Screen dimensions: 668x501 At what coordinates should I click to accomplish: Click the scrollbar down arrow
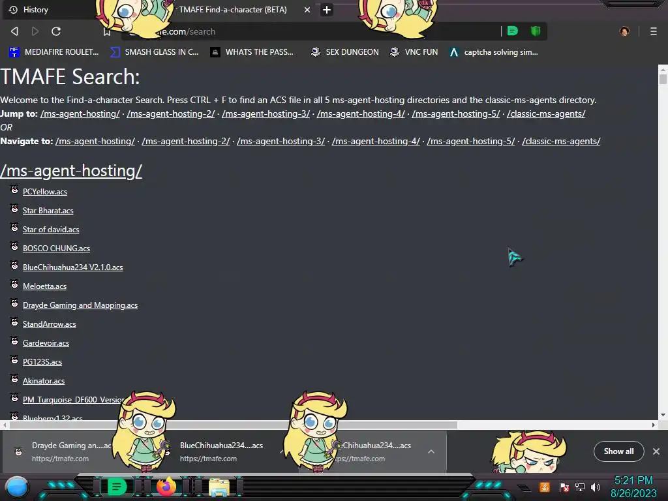[663, 415]
